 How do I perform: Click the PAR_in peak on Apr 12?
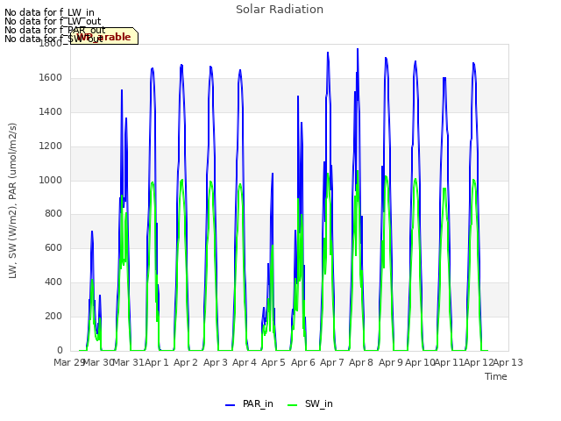473,63
